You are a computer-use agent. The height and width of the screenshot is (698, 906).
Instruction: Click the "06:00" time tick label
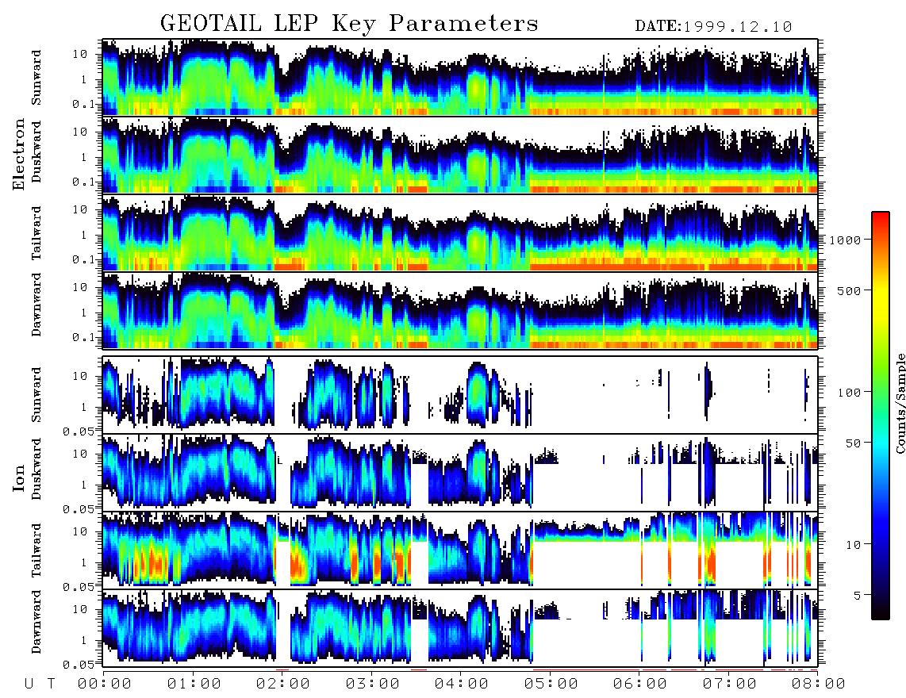(x=640, y=684)
